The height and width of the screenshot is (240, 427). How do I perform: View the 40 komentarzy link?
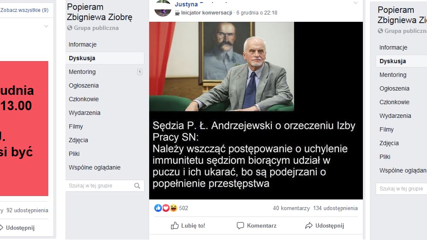[x=291, y=208]
